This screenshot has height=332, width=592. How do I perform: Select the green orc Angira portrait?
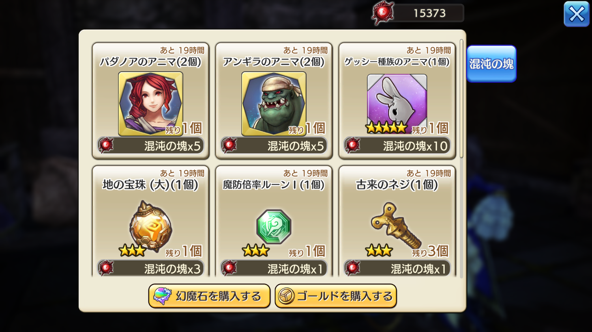click(x=274, y=104)
